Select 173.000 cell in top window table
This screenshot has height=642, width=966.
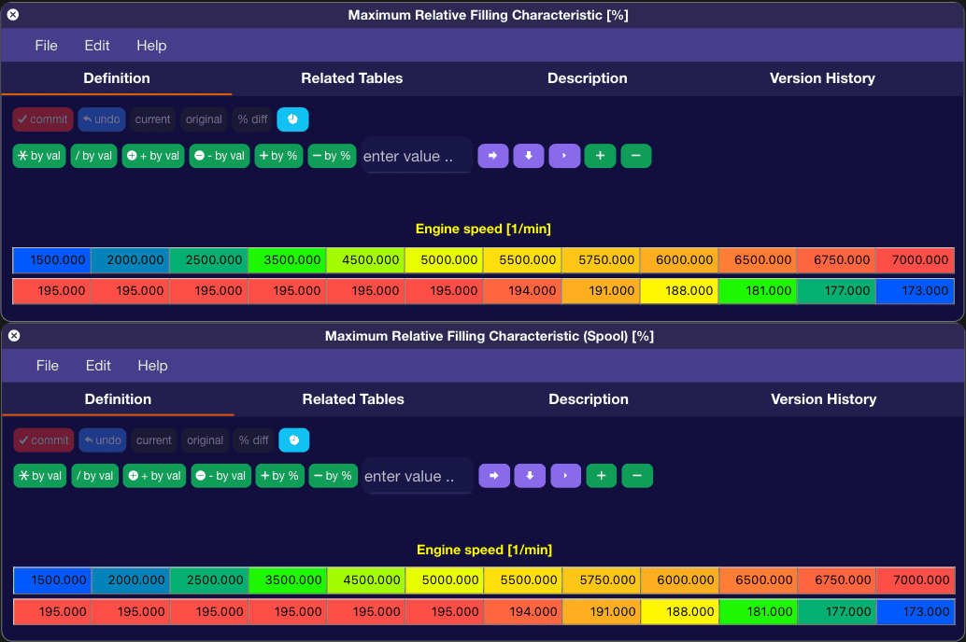915,291
